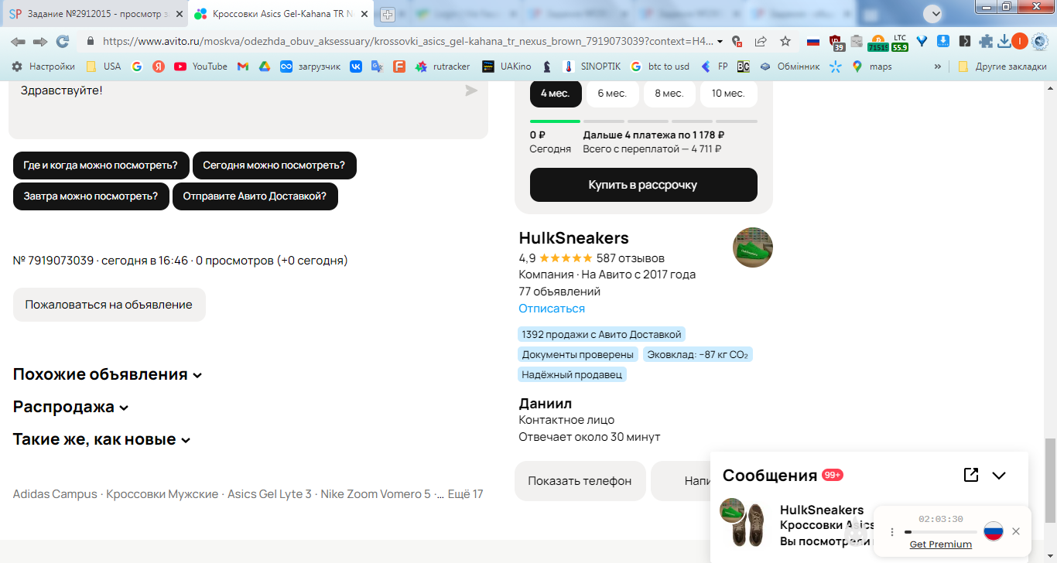Unsubscribe from seller via Отписаться
1057x563 pixels.
click(552, 309)
